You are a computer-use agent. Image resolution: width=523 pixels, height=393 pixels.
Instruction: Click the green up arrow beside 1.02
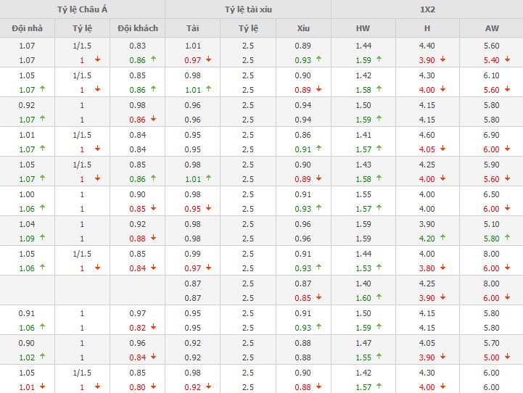[43, 357]
